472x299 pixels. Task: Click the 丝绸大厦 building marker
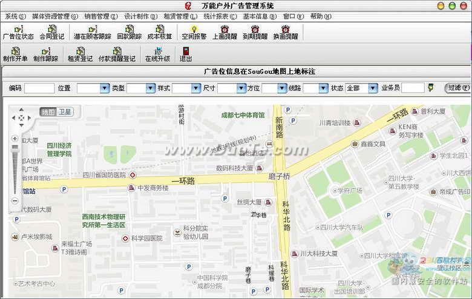(268, 202)
